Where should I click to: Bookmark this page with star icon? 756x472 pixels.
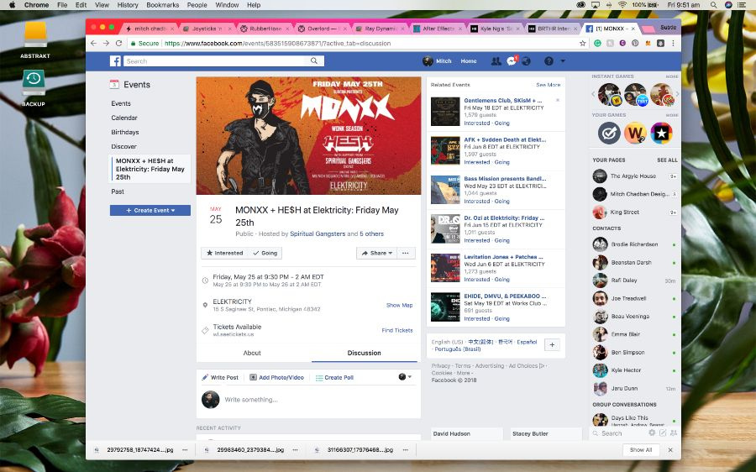coord(582,44)
